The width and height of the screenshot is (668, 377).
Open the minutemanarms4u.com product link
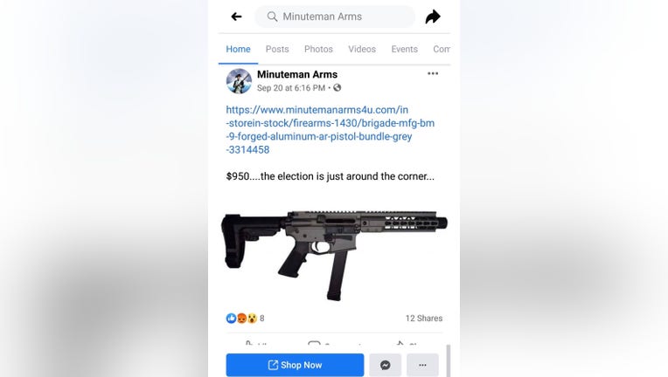tap(331, 130)
